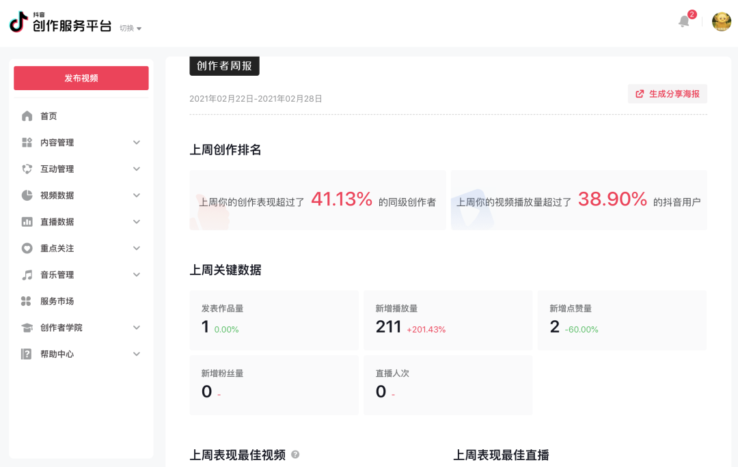Image resolution: width=738 pixels, height=467 pixels.
Task: Expand the 帮助中心 chevron
Action: coord(137,354)
